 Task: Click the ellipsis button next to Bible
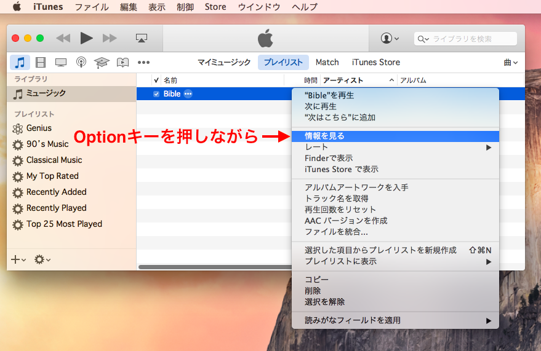click(x=188, y=93)
